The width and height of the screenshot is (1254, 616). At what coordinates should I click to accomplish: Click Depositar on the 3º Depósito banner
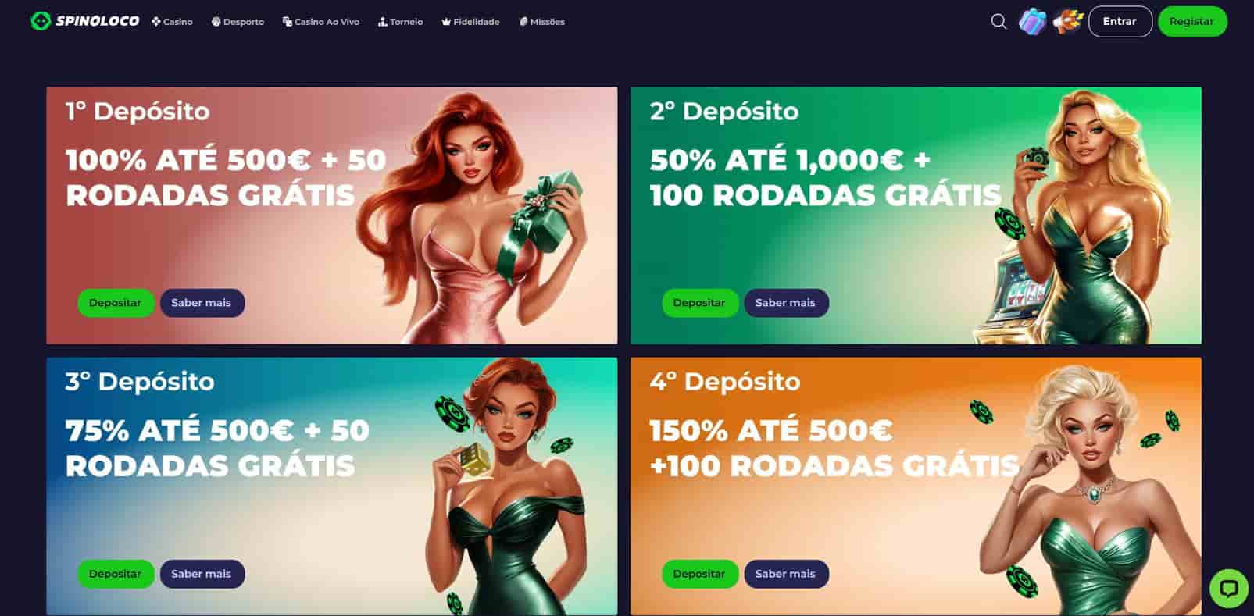pyautogui.click(x=115, y=574)
